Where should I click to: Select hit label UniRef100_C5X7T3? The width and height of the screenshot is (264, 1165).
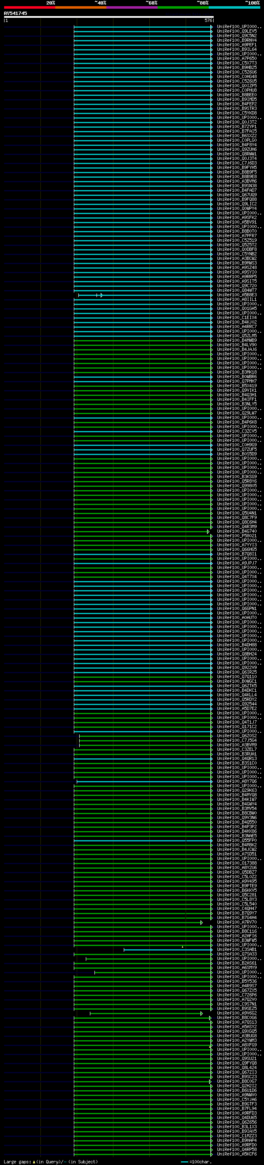click(x=237, y=63)
